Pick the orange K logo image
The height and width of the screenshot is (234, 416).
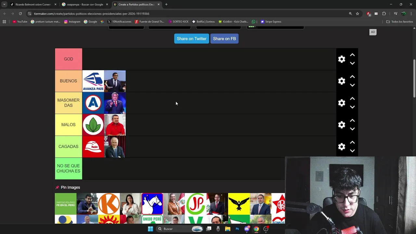pos(109,204)
